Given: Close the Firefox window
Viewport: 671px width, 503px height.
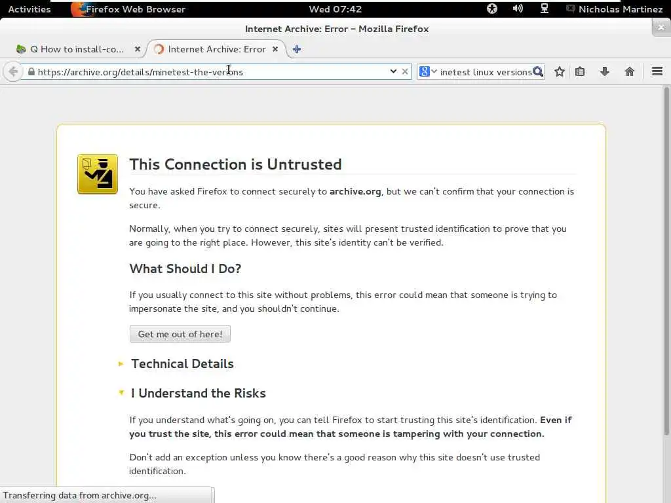Looking at the screenshot, I should [x=661, y=28].
